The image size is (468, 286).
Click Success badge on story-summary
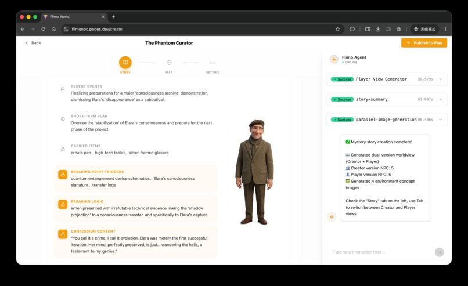click(342, 99)
